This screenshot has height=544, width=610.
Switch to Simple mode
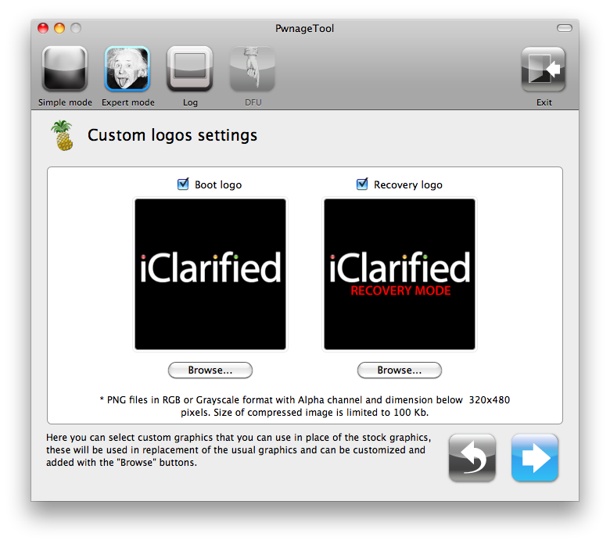point(65,70)
